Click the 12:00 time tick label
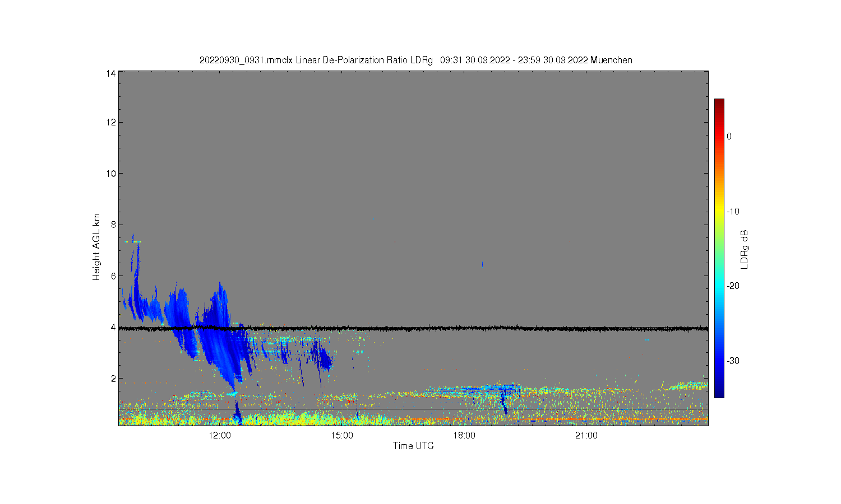The image size is (841, 504). 220,436
